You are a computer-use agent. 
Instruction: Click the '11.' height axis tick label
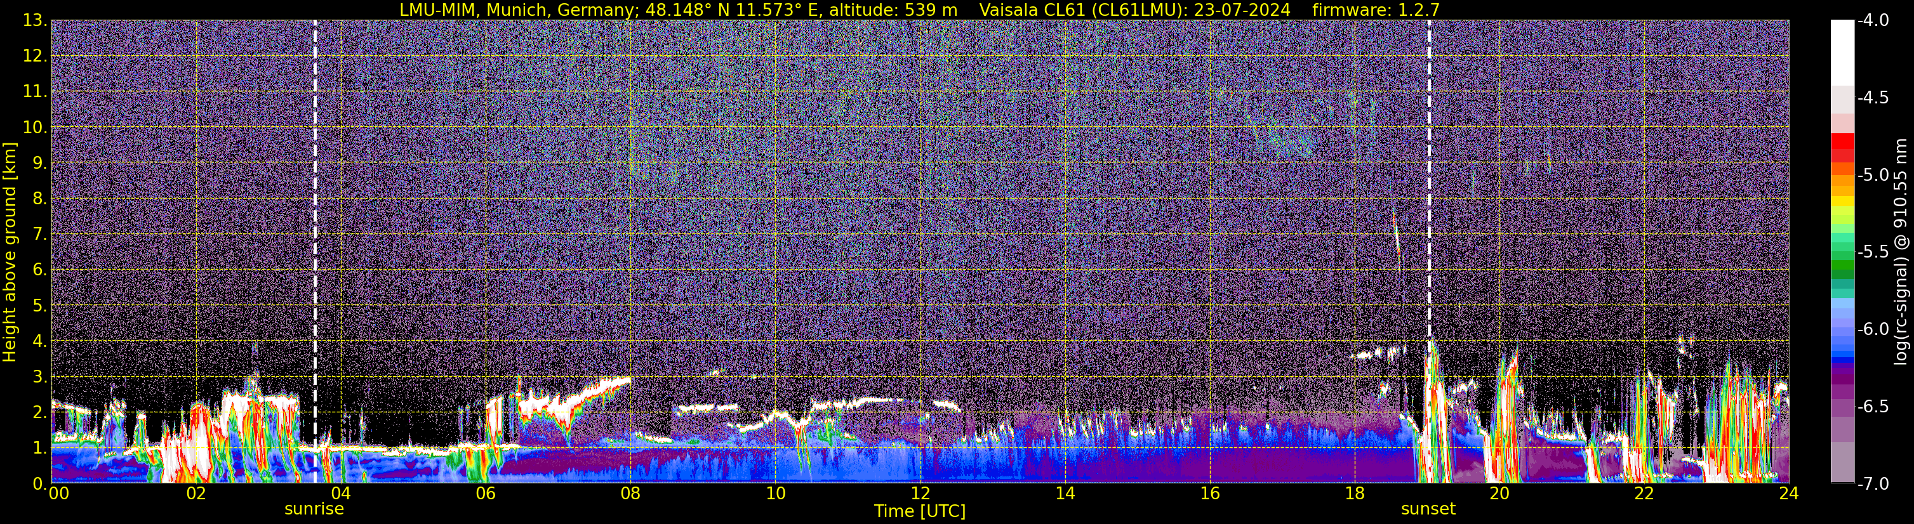(35, 91)
